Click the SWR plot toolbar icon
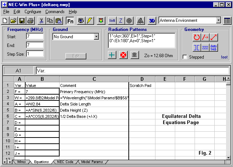233x167 pixels. coord(112,21)
